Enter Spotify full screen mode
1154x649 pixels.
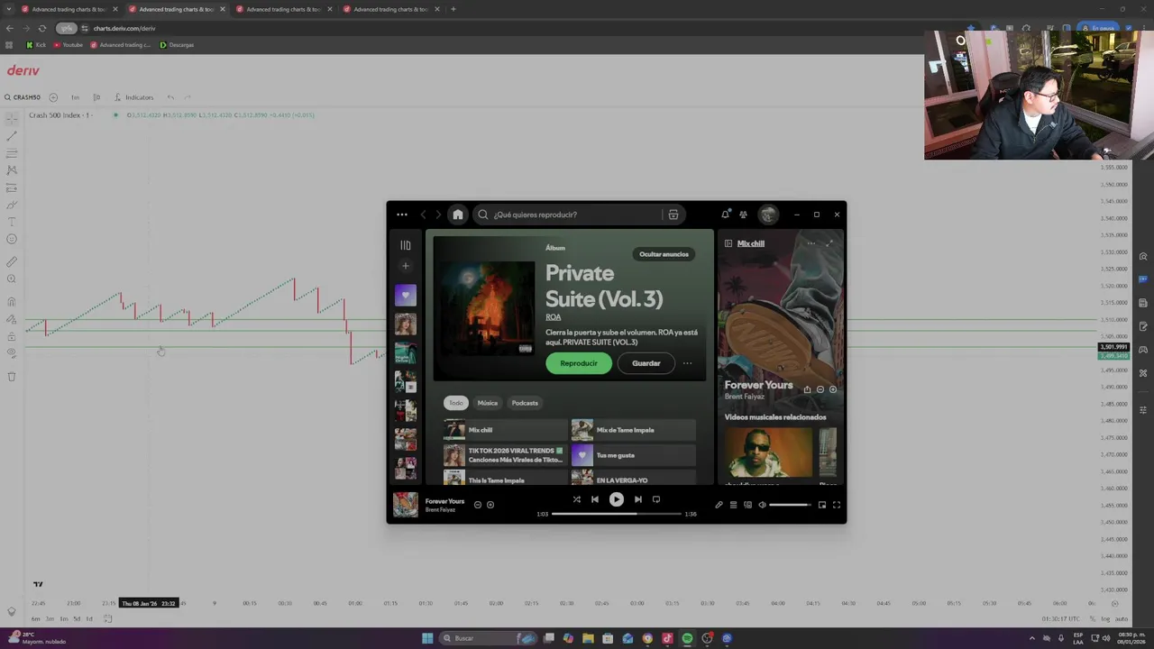tap(837, 505)
